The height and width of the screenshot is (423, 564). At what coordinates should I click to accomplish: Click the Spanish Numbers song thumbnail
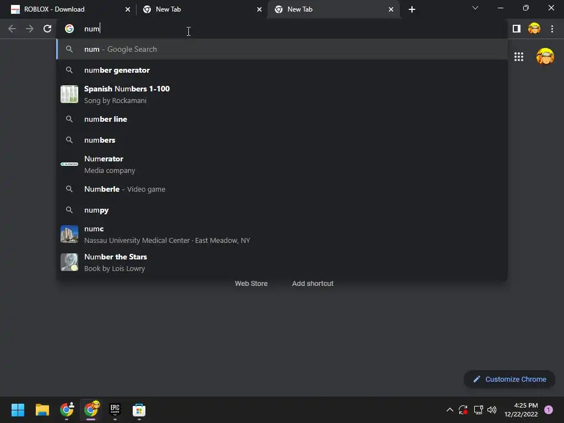[x=69, y=94]
